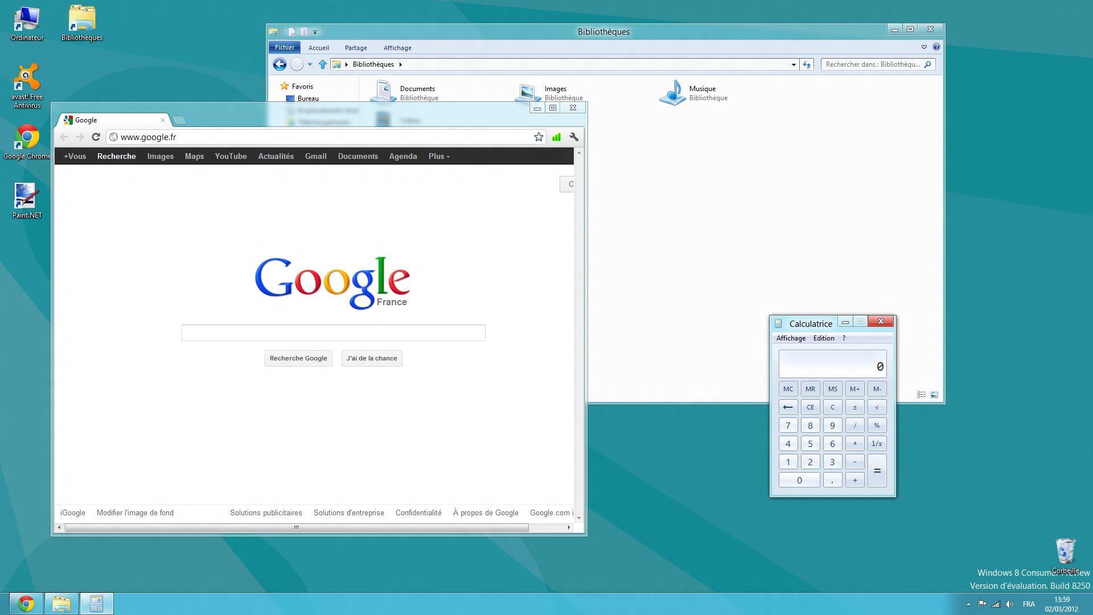The width and height of the screenshot is (1093, 615).
Task: Switch Explorer to details view icon
Action: pyautogui.click(x=922, y=395)
